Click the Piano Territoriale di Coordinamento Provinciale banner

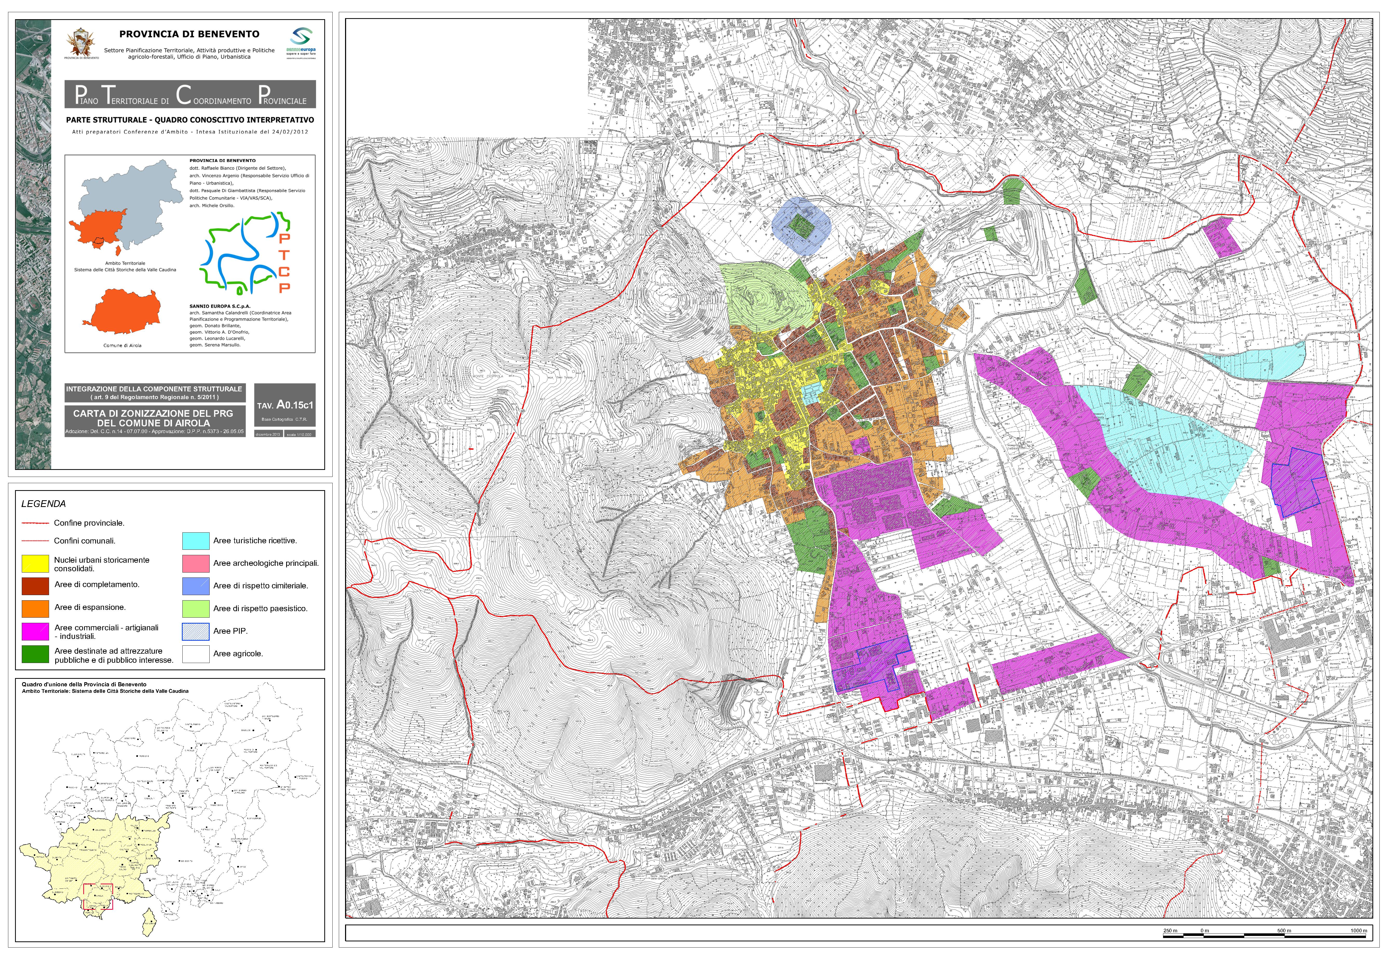(190, 94)
